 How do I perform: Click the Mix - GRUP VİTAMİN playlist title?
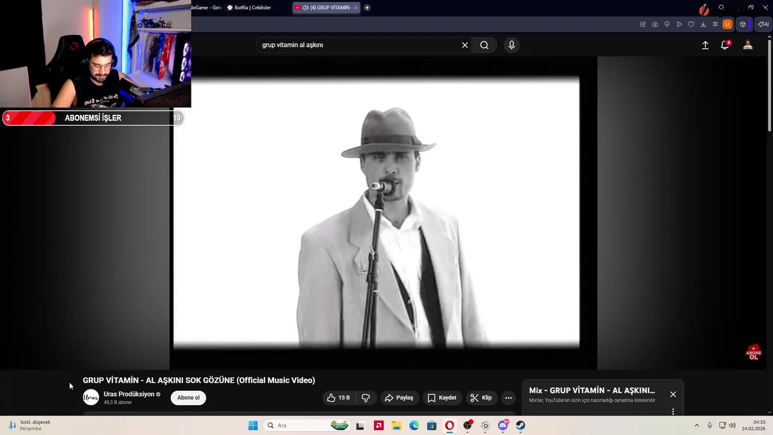click(x=592, y=390)
